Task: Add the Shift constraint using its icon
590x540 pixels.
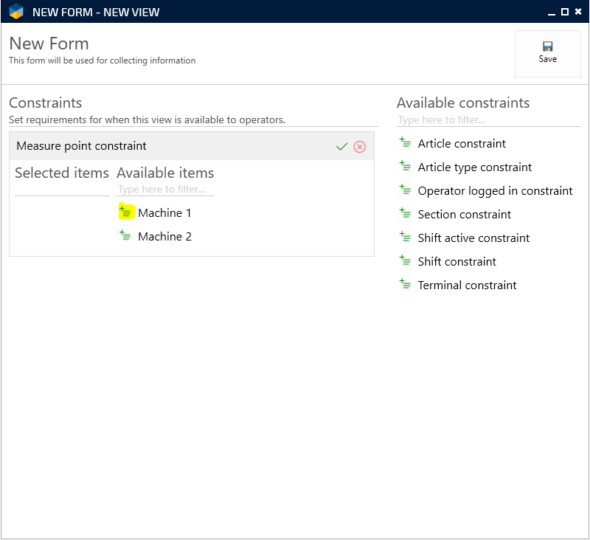Action: tap(405, 261)
